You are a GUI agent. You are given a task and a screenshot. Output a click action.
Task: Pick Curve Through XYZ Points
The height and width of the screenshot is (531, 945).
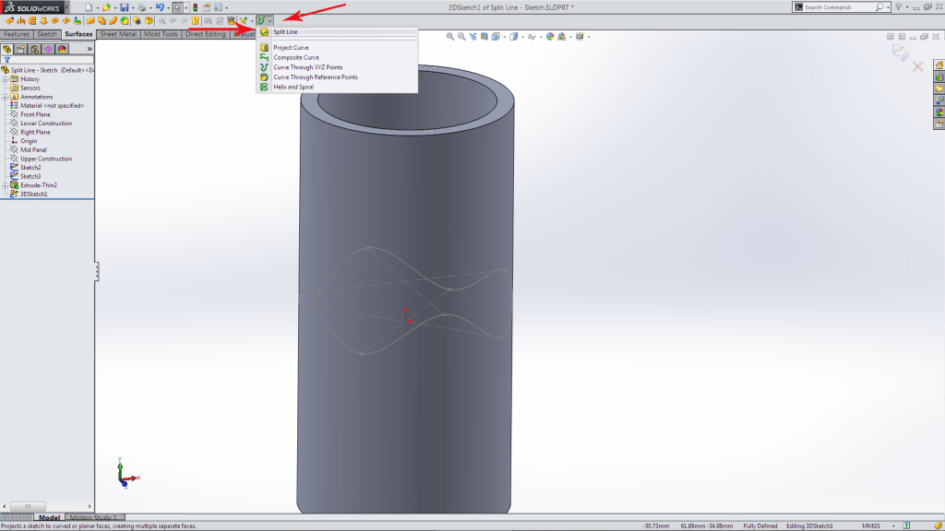[307, 67]
